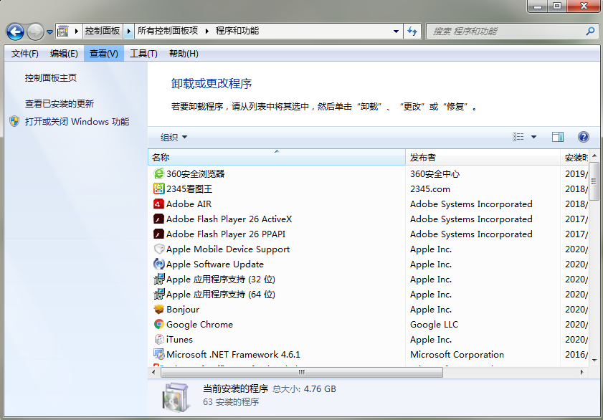Screen dimensions: 603x420
Task: Click the horizontal scrollbar right arrow
Action: tap(582, 372)
